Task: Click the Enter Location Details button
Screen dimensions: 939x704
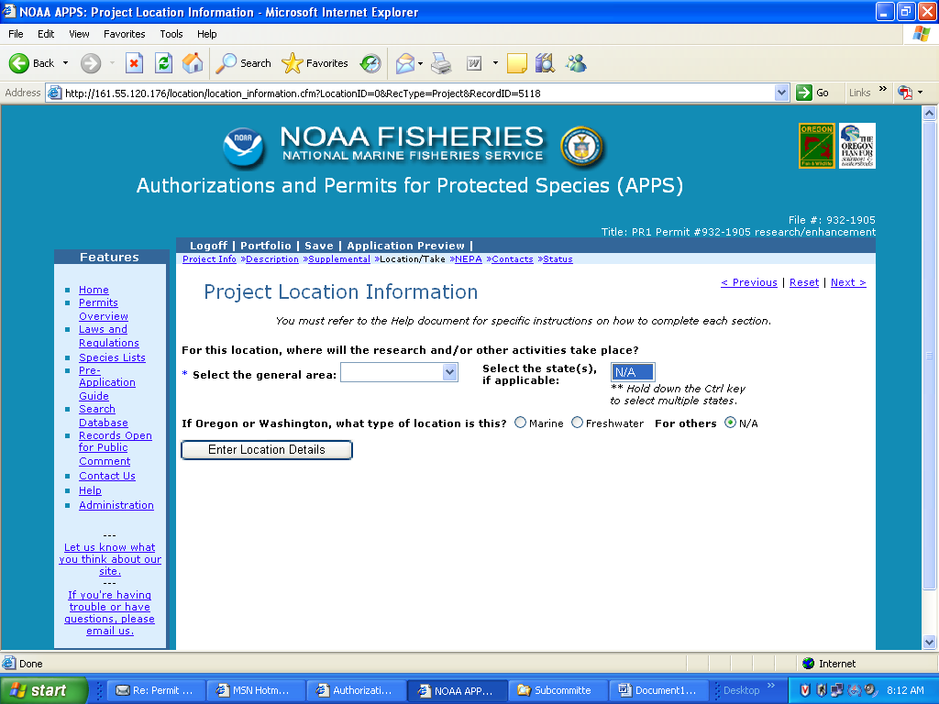Action: coord(267,449)
